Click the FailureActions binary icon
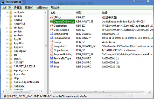This screenshot has height=99, width=154. (x=52, y=38)
